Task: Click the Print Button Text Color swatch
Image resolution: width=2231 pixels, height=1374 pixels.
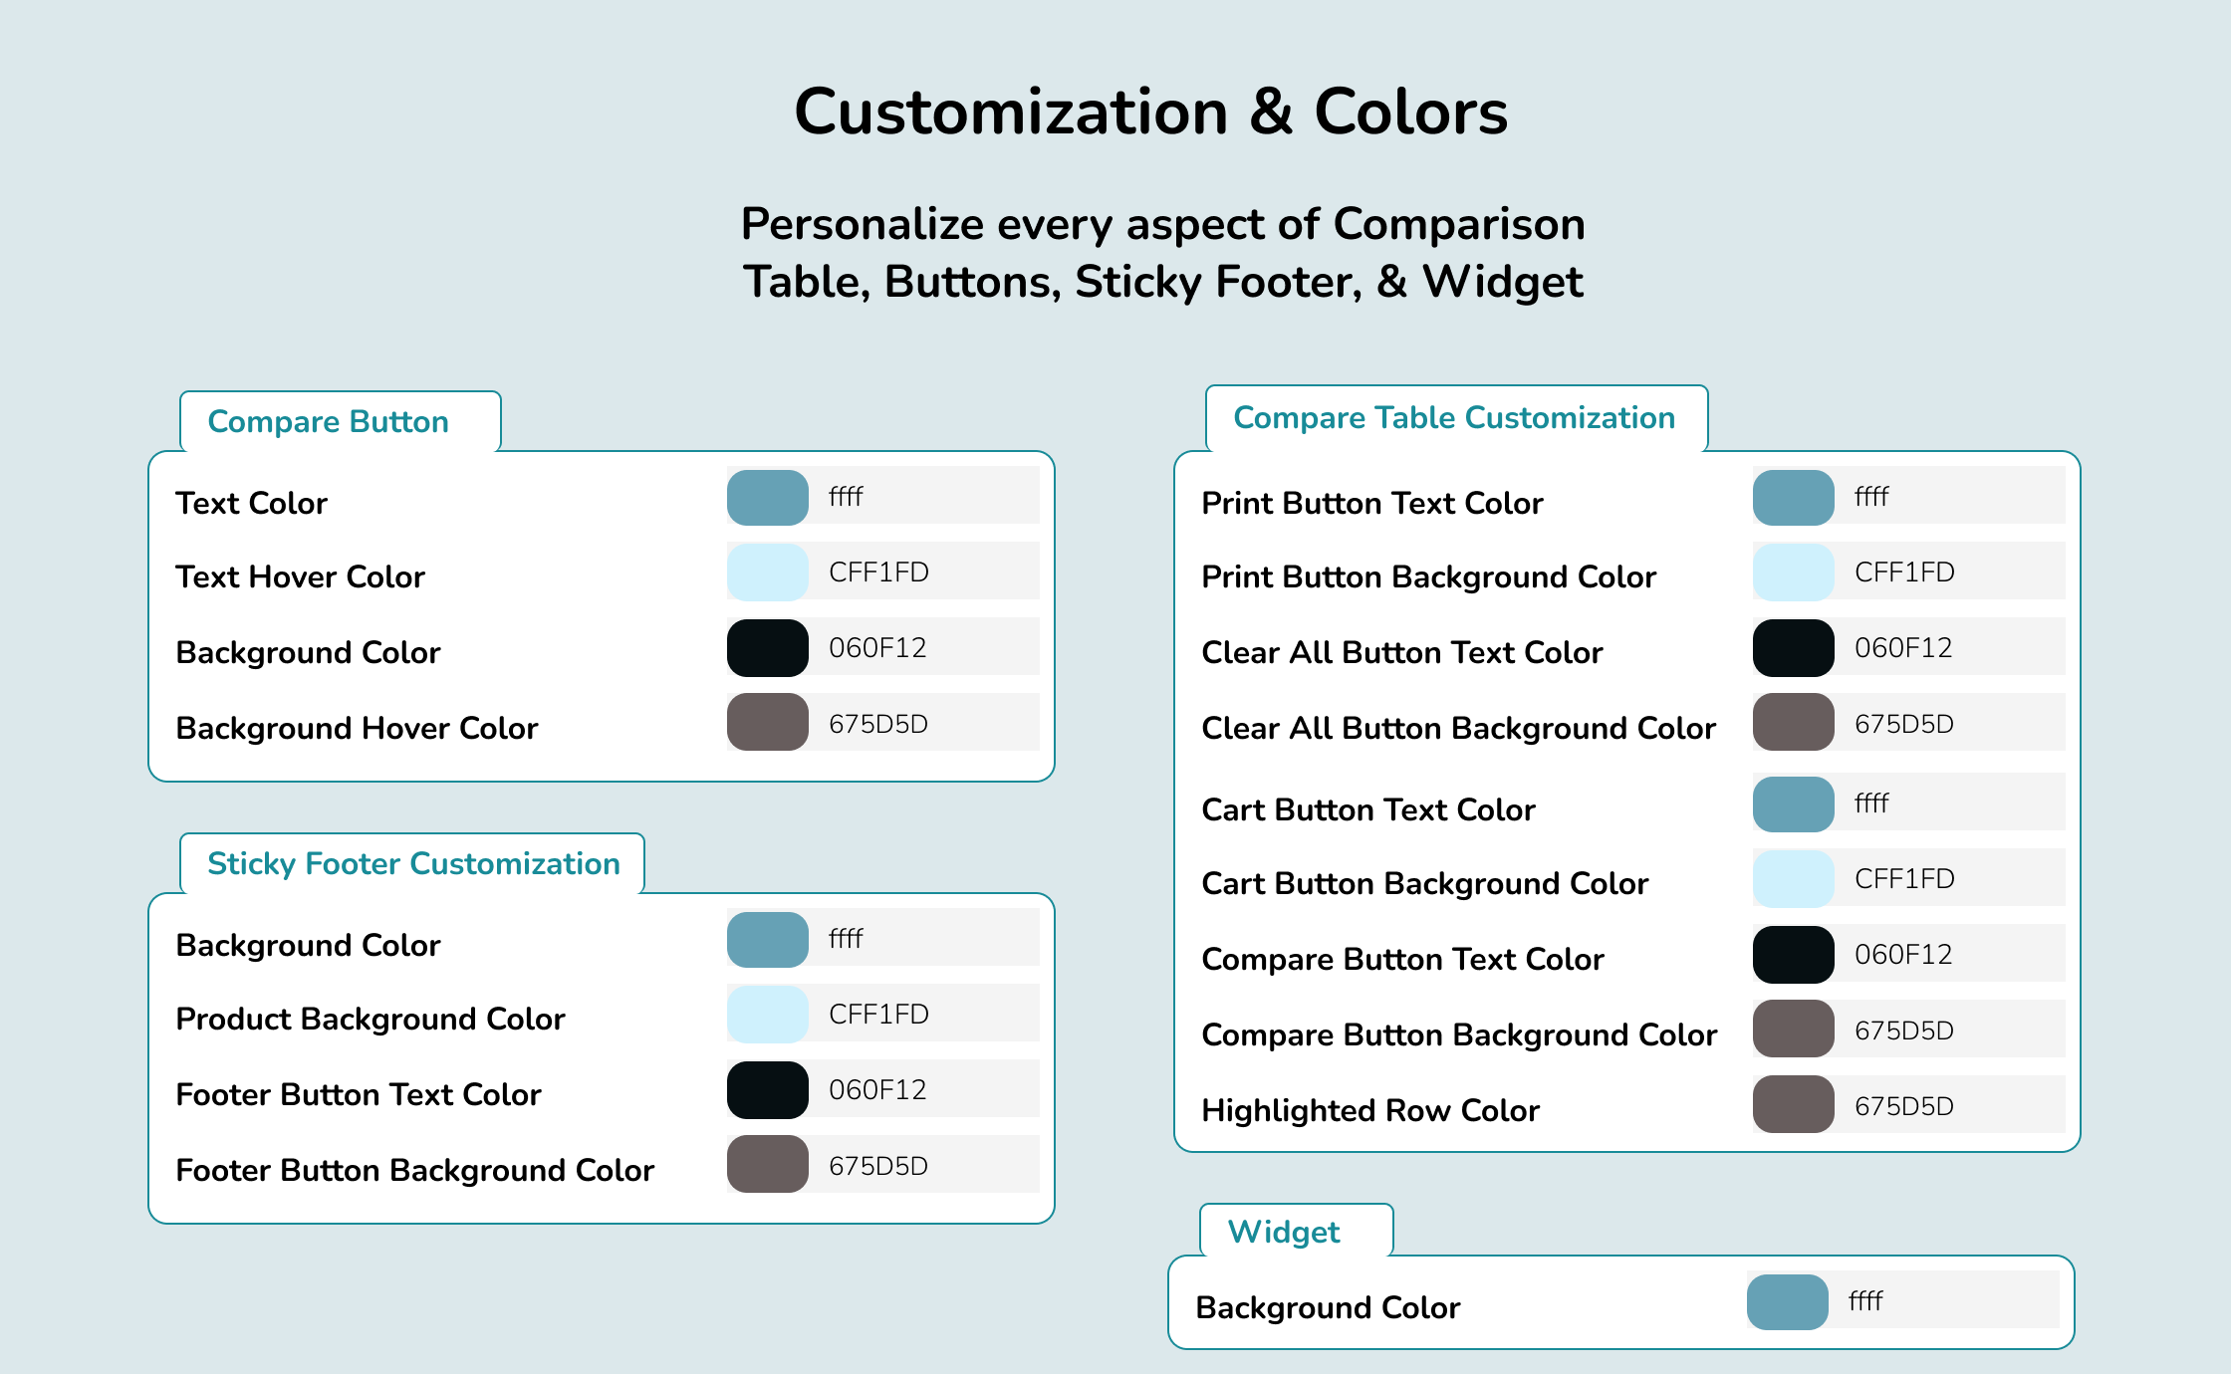Action: 1793,497
